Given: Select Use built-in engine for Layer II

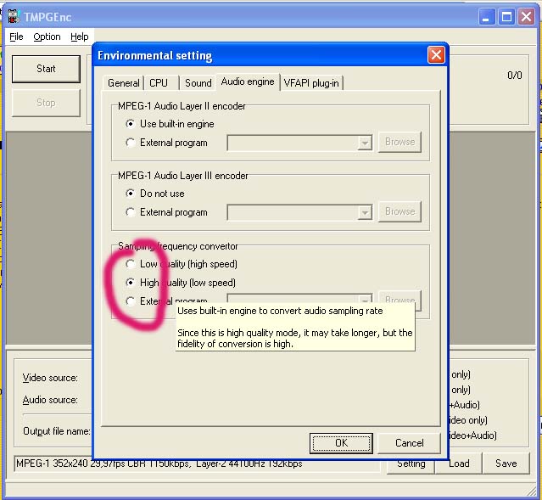Looking at the screenshot, I should click(170, 124).
